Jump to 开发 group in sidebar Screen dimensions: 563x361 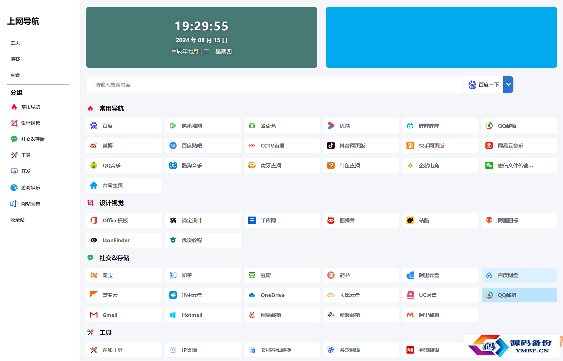[x=21, y=171]
